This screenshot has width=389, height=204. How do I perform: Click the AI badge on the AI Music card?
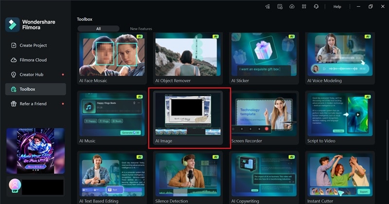coord(140,97)
